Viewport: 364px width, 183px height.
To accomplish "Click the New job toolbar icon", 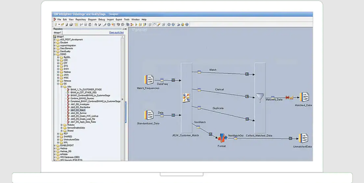I will click(x=55, y=24).
